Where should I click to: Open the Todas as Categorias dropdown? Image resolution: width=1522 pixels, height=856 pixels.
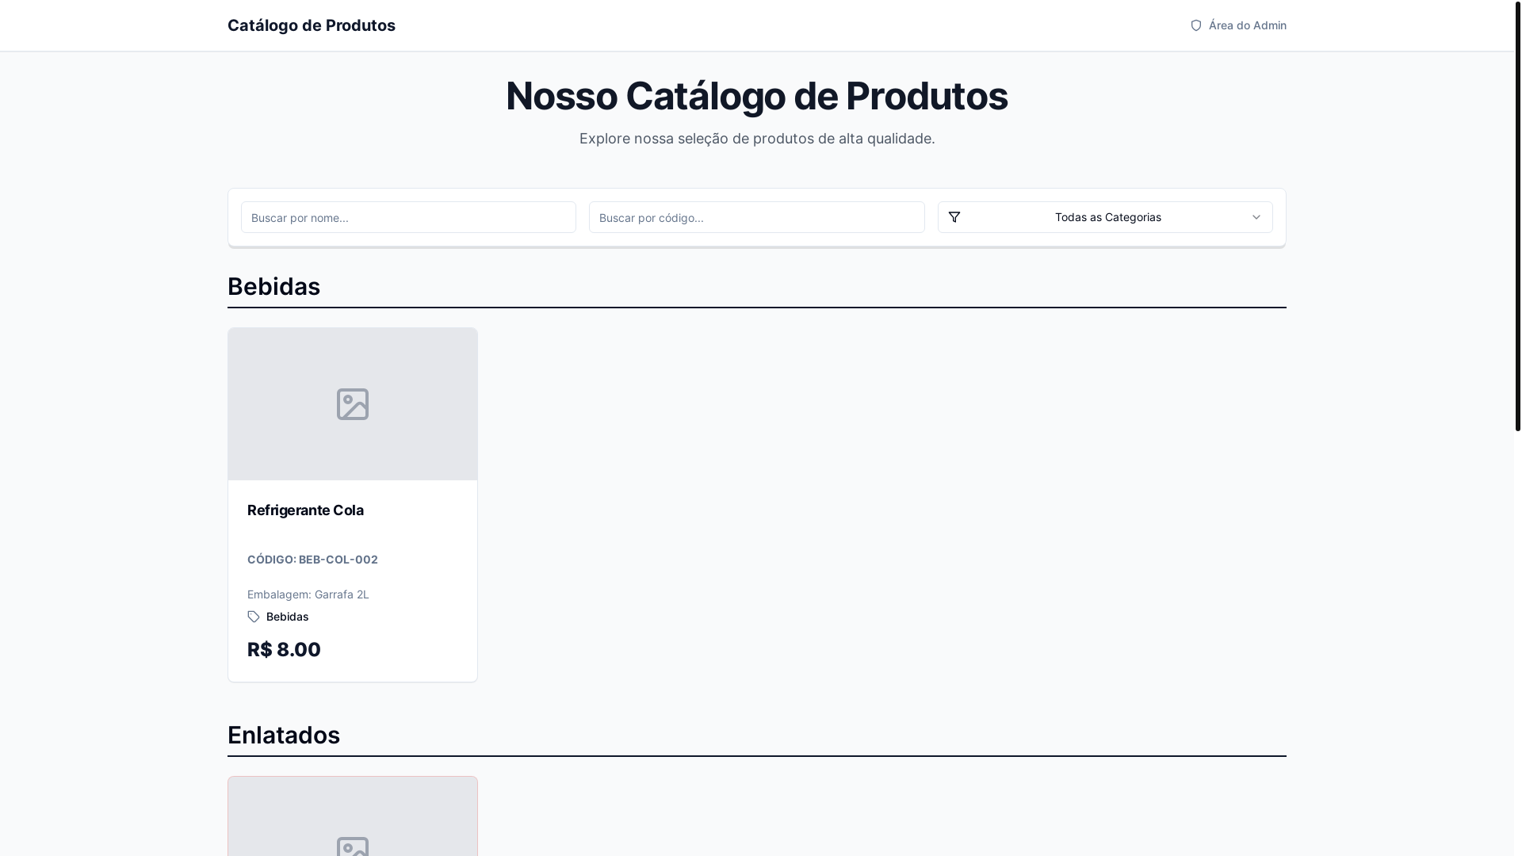(1105, 217)
